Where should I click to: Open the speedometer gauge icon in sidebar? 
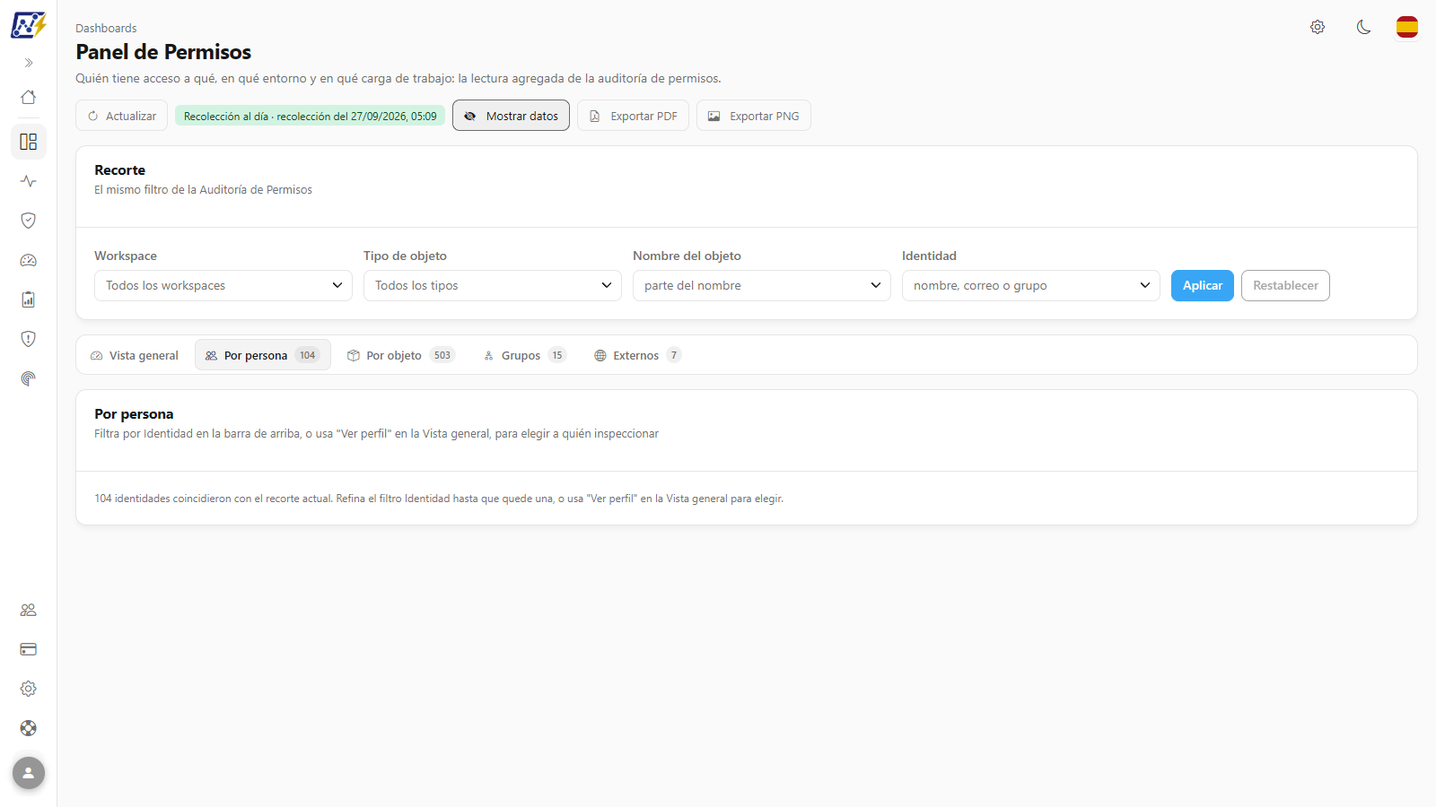point(29,260)
